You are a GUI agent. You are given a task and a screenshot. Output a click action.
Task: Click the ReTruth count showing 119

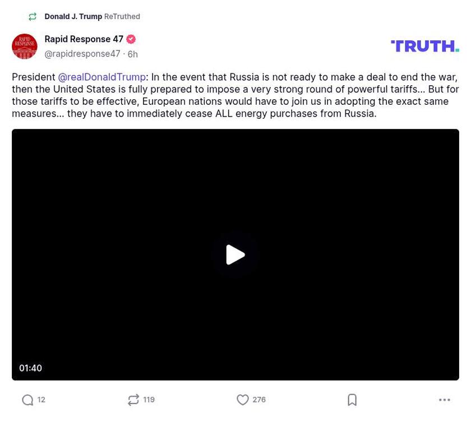pyautogui.click(x=149, y=400)
